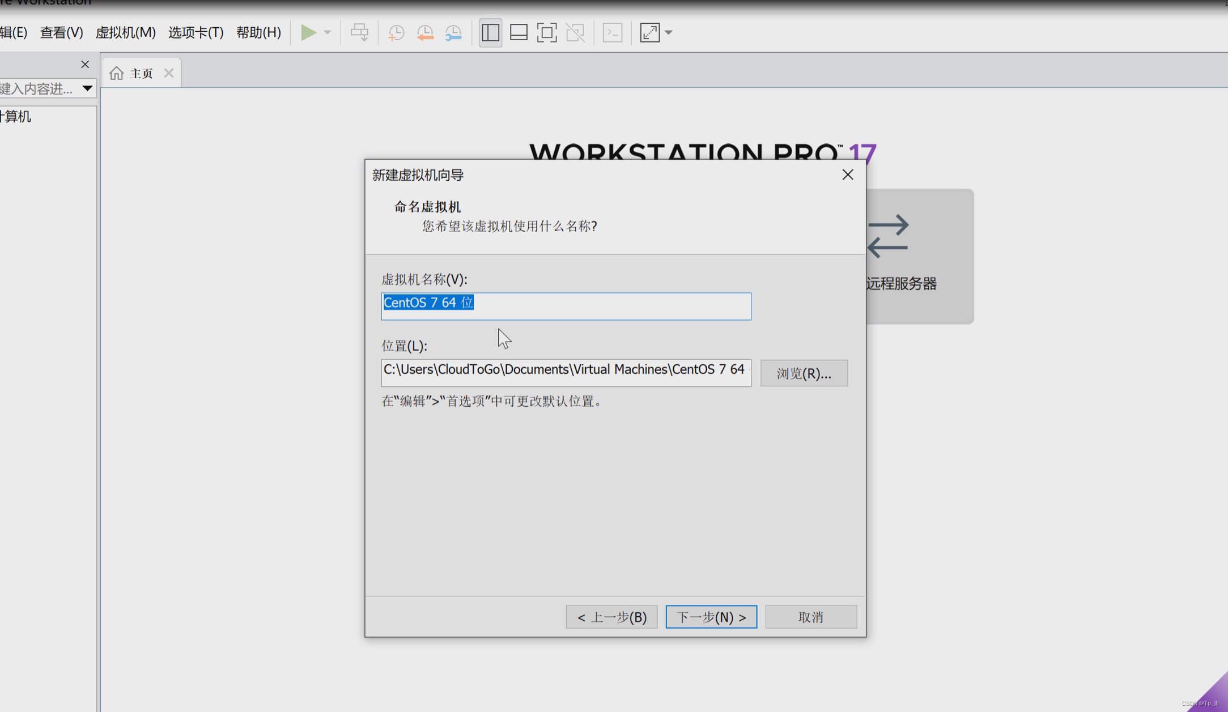This screenshot has height=712, width=1228.
Task: Click the home icon on 主页 tab
Action: point(116,73)
